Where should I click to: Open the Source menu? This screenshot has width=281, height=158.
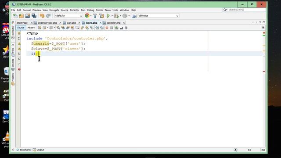coord(65,10)
